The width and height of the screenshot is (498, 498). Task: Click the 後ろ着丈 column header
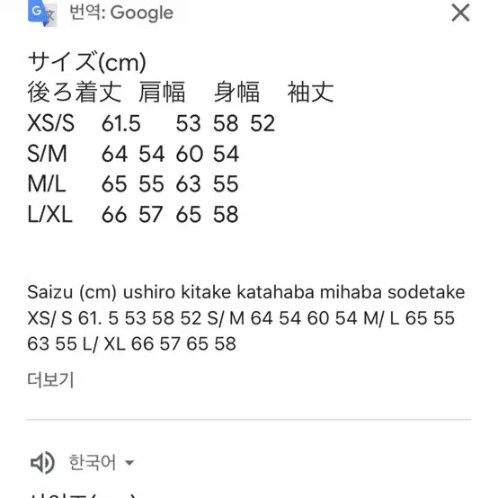(75, 92)
